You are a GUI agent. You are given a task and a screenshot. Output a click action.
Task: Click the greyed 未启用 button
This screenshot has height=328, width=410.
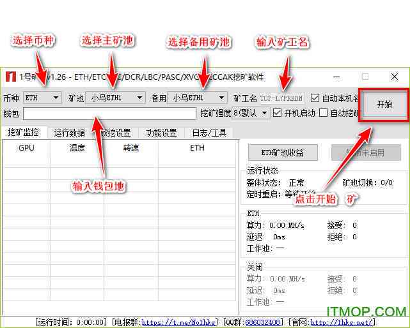(x=366, y=153)
